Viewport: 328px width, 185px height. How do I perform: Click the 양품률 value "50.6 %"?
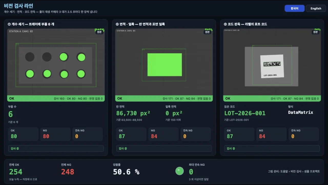click(126, 172)
